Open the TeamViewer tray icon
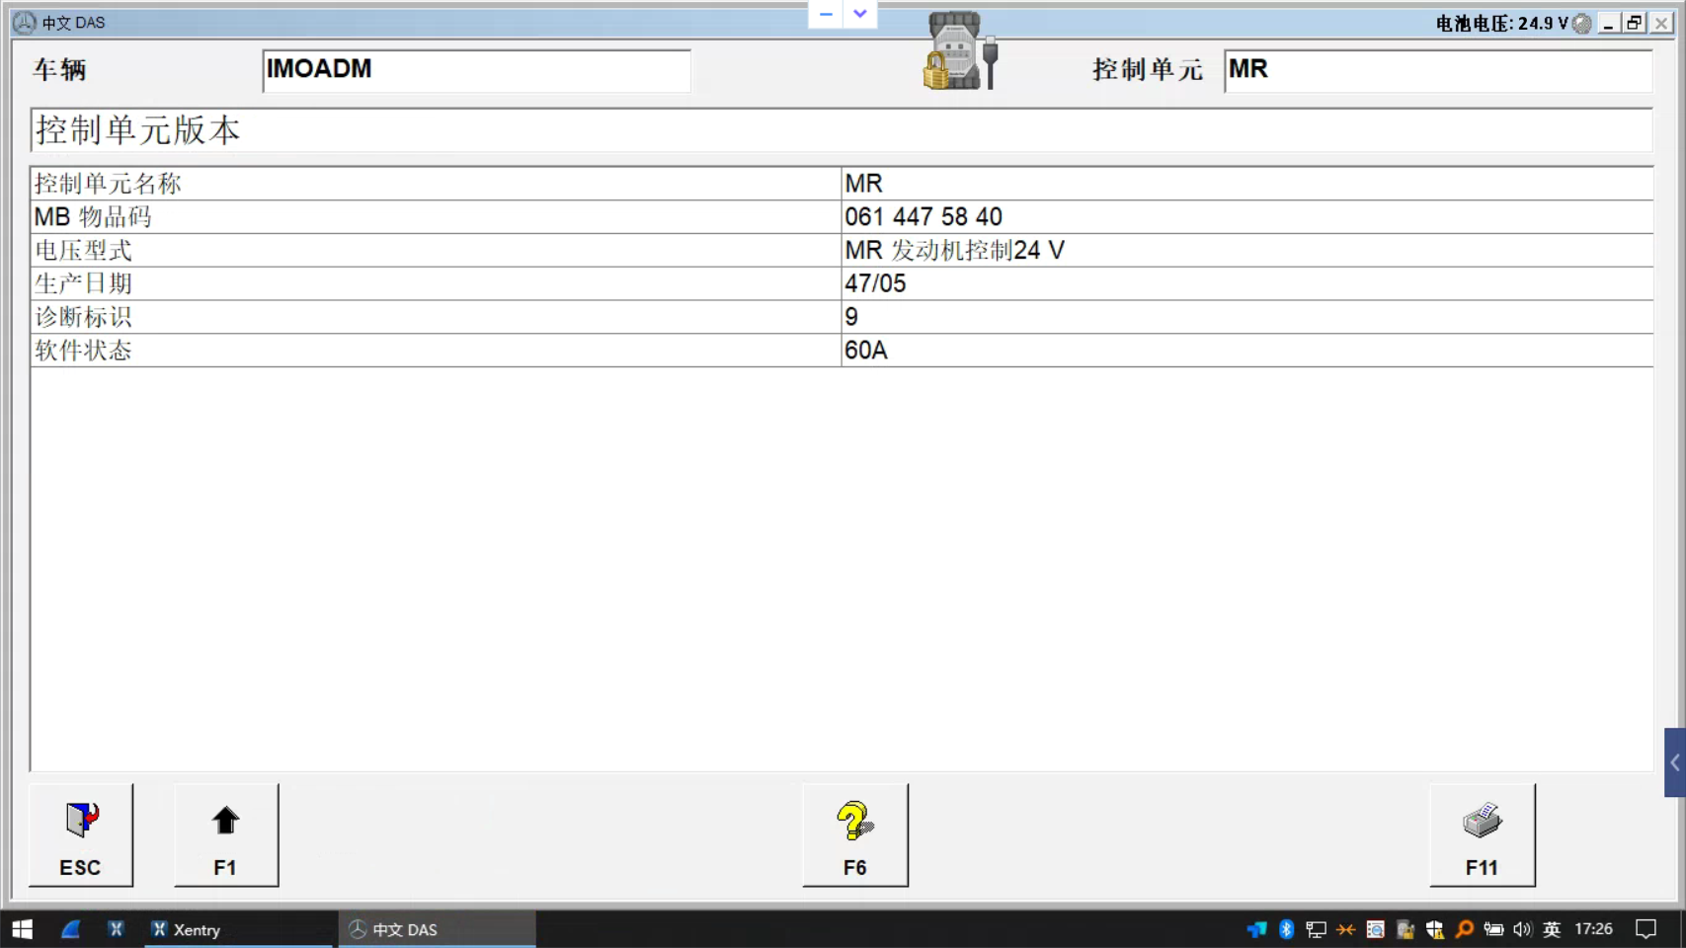Viewport: 1686px width, 948px height. tap(1256, 929)
